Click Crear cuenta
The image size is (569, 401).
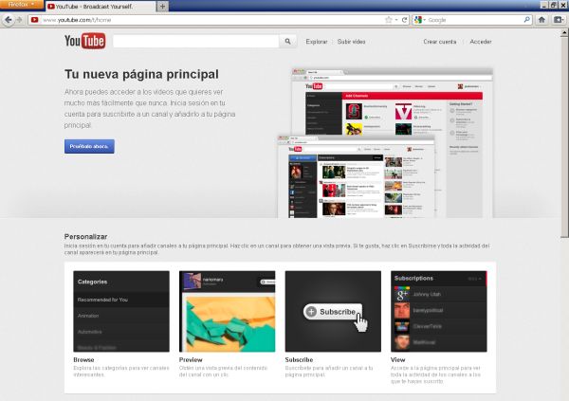439,42
